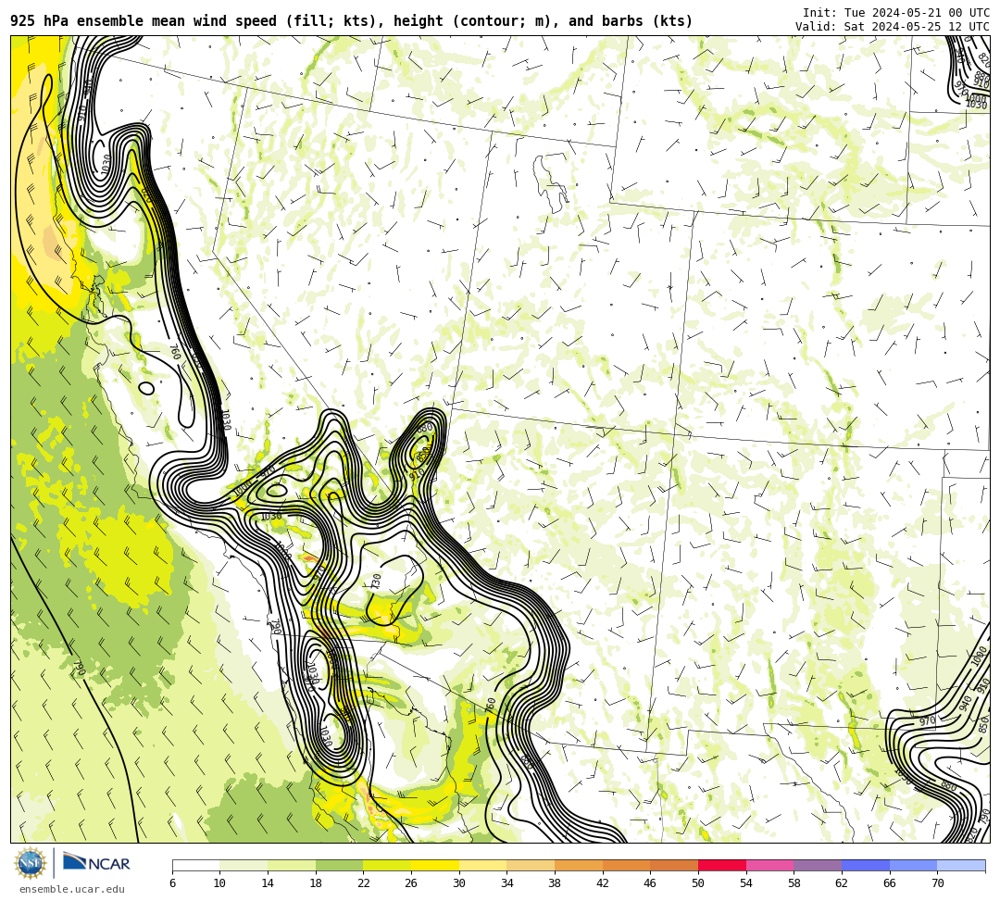Pick the white 6–10 kts colorbar swatch
Screen dimensions: 1000x901
[195, 865]
